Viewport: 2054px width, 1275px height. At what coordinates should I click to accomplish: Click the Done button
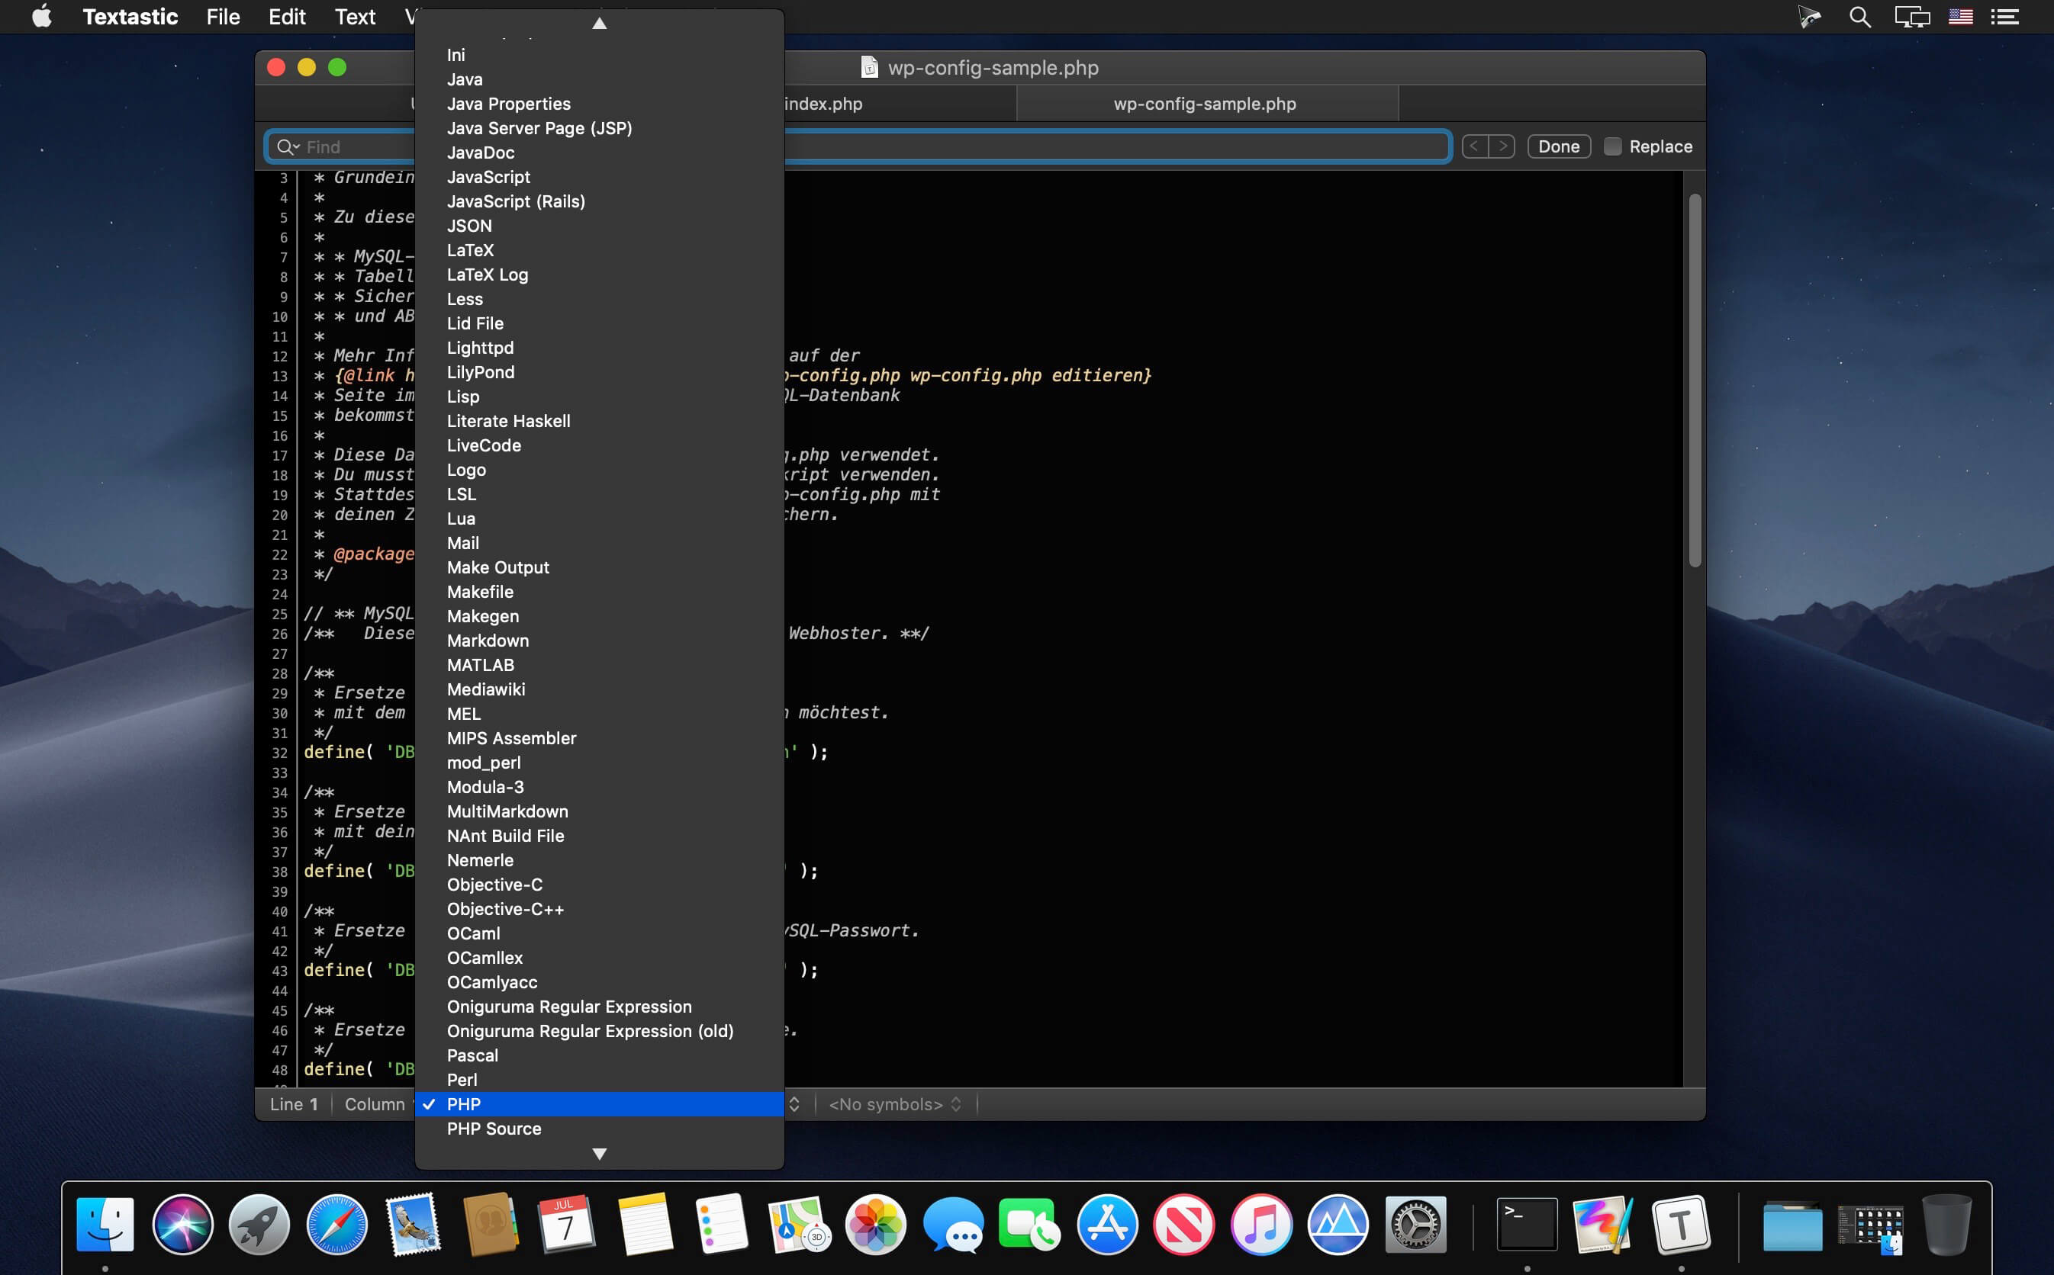(1558, 146)
